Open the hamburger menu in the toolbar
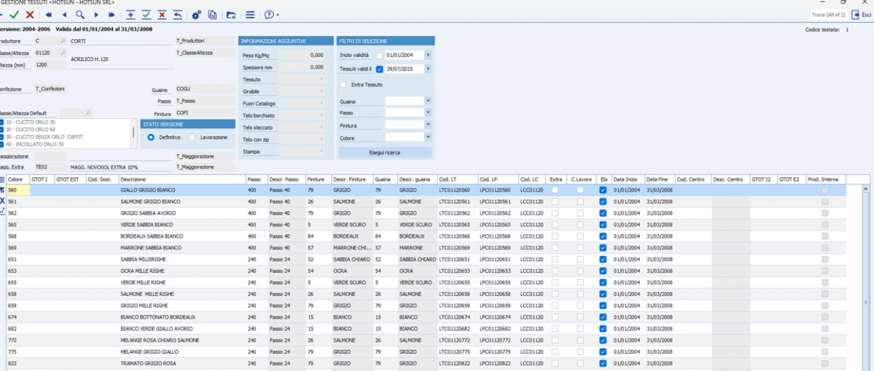The width and height of the screenshot is (874, 371). tap(250, 14)
